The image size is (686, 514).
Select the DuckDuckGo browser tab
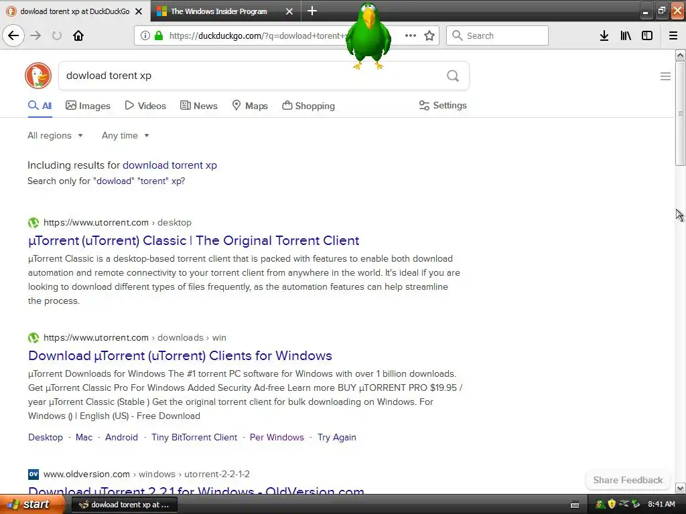75,11
